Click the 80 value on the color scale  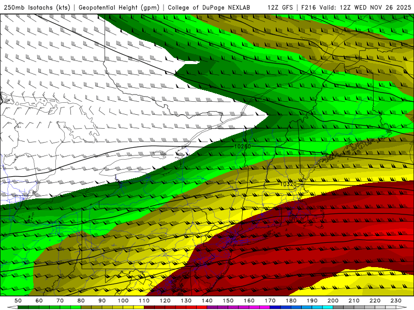click(81, 301)
